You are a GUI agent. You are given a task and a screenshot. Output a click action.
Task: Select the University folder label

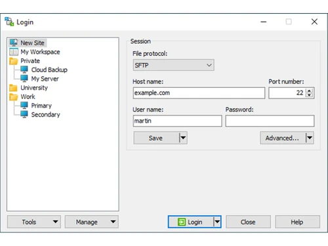(34, 88)
